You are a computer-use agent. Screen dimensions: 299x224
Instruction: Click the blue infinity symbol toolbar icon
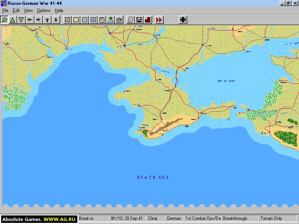(x=85, y=20)
